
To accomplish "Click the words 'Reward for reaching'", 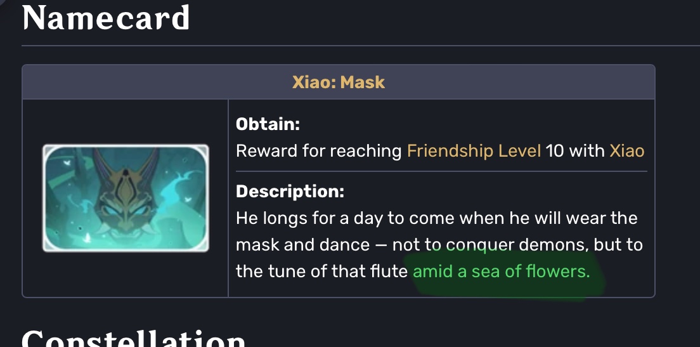I will [x=318, y=151].
